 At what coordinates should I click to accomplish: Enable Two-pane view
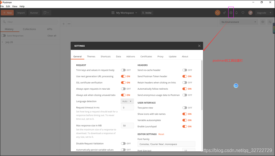(x=185, y=108)
